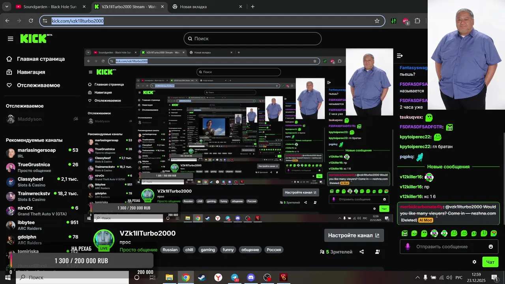Click the reload page icon in Chrome

pos(30,21)
